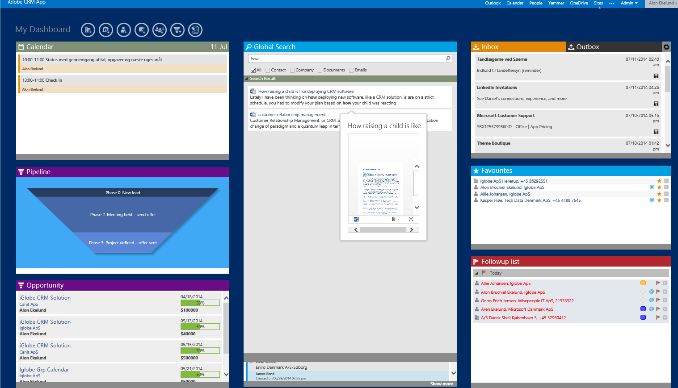Click blue color marker for A/S Dansk Shell
678x388 pixels.
643,317
